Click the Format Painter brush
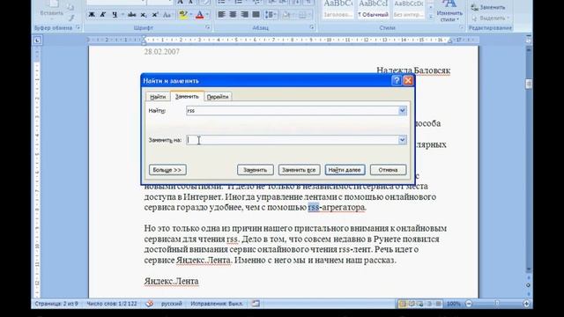564x317 pixels. point(71,18)
